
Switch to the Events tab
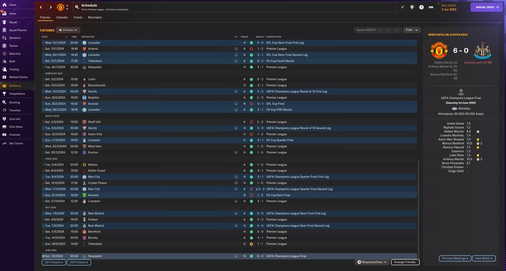[78, 17]
